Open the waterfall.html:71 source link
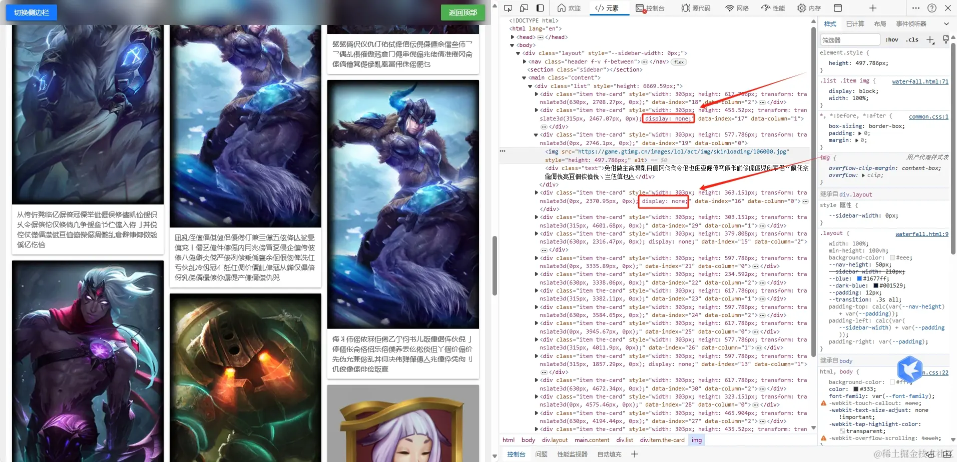Viewport: 957px width, 462px height. pyautogui.click(x=920, y=81)
